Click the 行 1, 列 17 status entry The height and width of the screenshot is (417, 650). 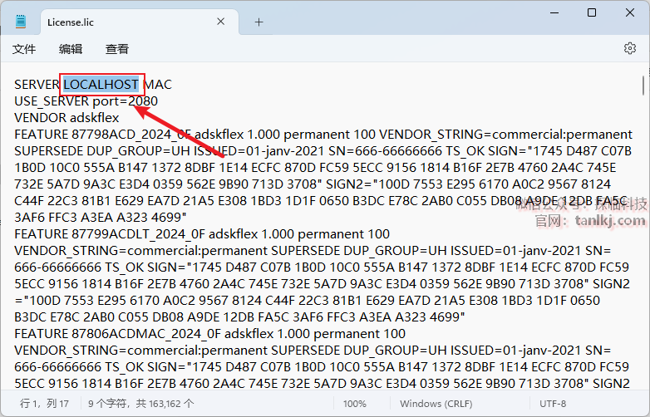coord(44,404)
